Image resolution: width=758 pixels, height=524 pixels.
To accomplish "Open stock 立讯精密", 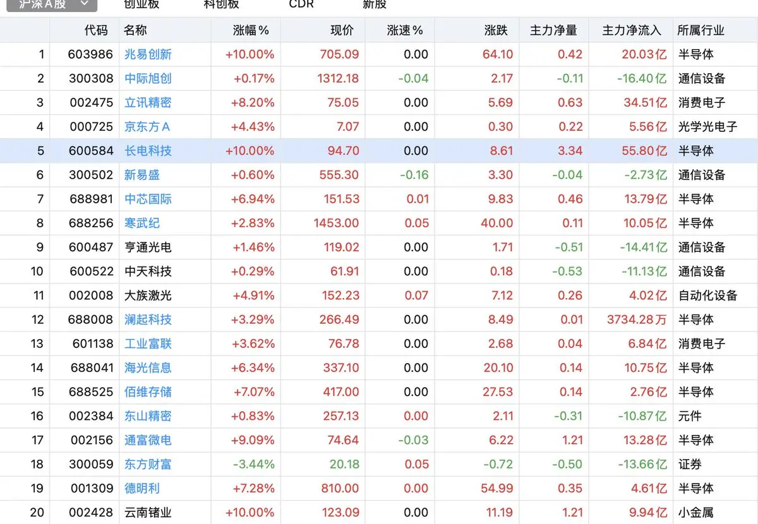I will pyautogui.click(x=148, y=102).
